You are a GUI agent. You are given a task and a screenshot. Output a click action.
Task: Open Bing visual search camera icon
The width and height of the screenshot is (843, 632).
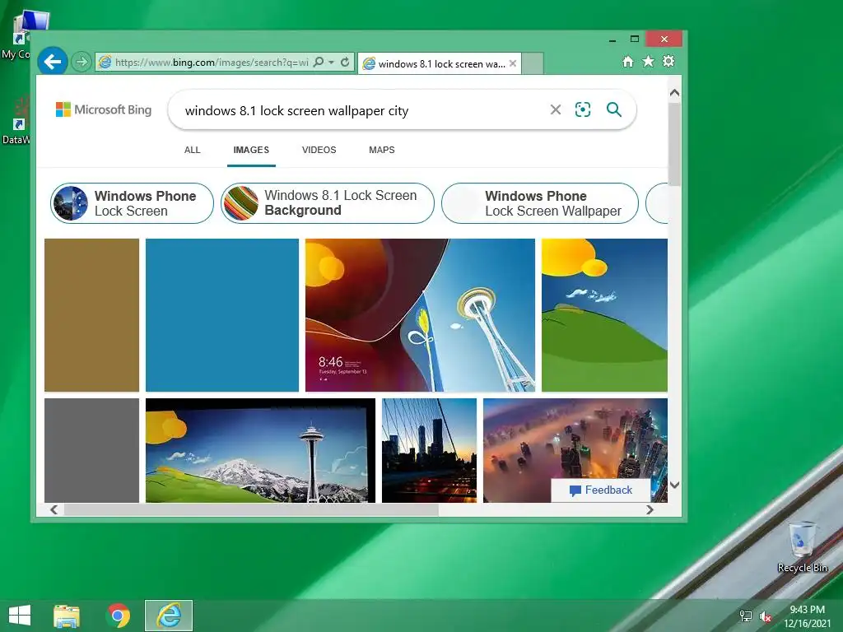(x=583, y=109)
